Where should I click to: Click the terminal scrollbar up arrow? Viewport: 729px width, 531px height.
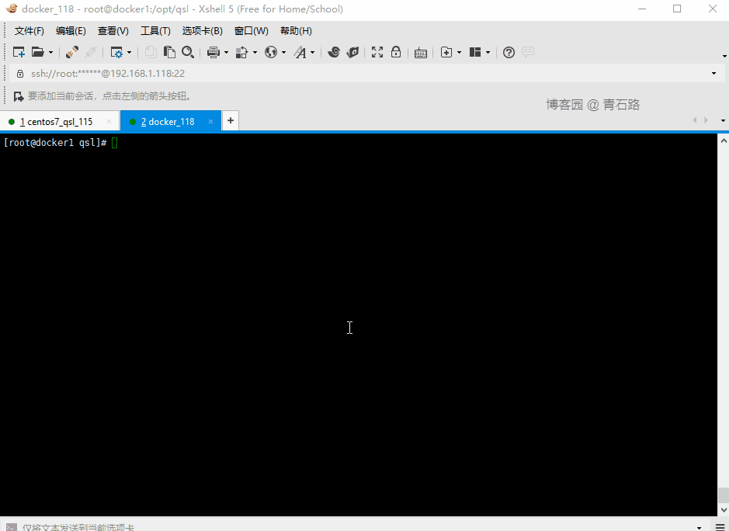coord(724,141)
